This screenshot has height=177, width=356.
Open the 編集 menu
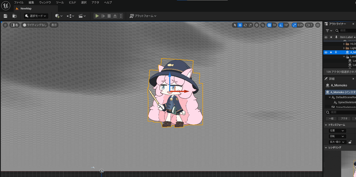pos(31,2)
